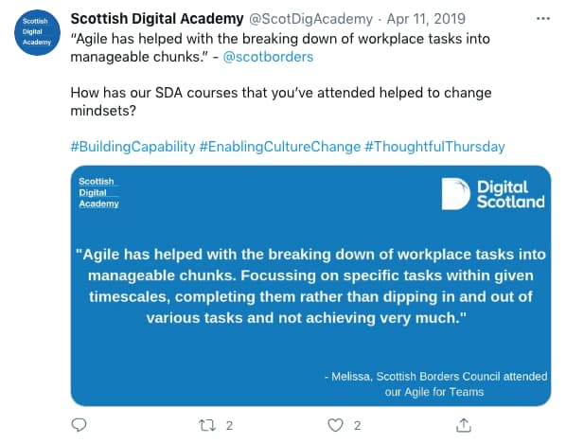Retweet this post using the arrows icon
The width and height of the screenshot is (566, 444).
(207, 426)
